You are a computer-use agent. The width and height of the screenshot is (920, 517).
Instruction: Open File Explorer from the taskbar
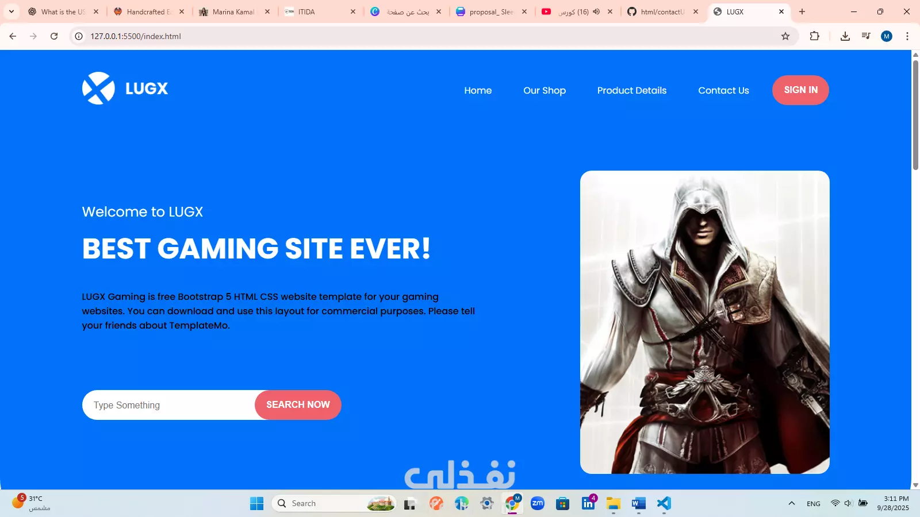point(613,504)
